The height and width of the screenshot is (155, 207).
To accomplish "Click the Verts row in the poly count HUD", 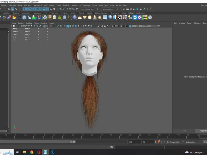I will coord(31,28).
